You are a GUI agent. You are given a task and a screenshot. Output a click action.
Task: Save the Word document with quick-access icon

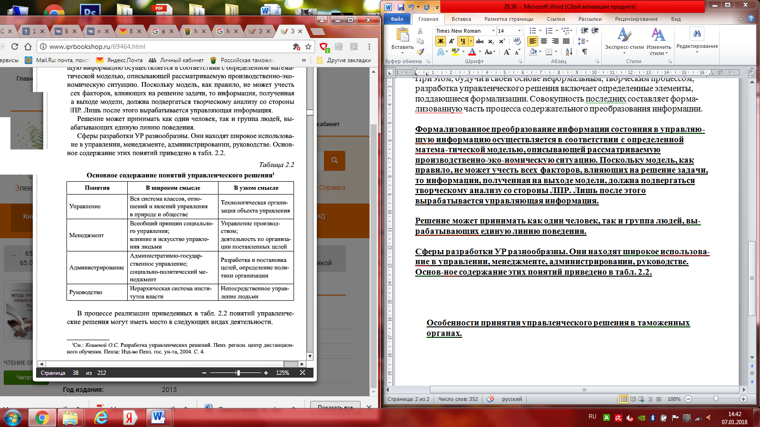[400, 7]
